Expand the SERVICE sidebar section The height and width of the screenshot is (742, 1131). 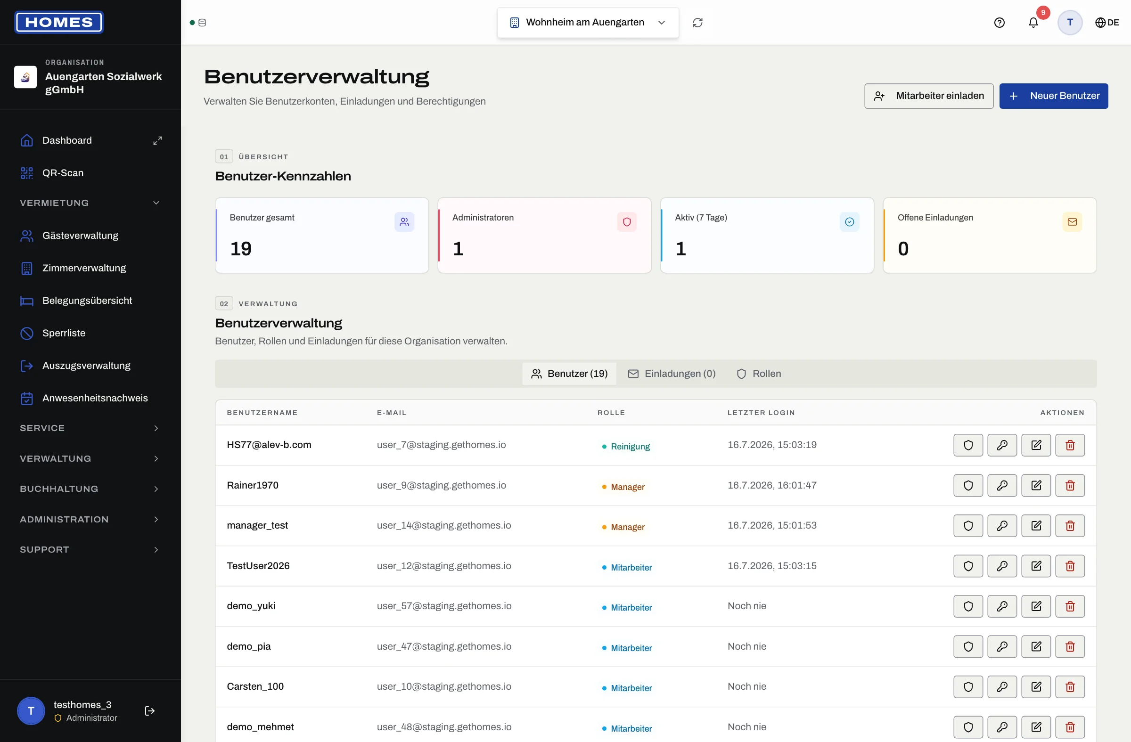90,428
